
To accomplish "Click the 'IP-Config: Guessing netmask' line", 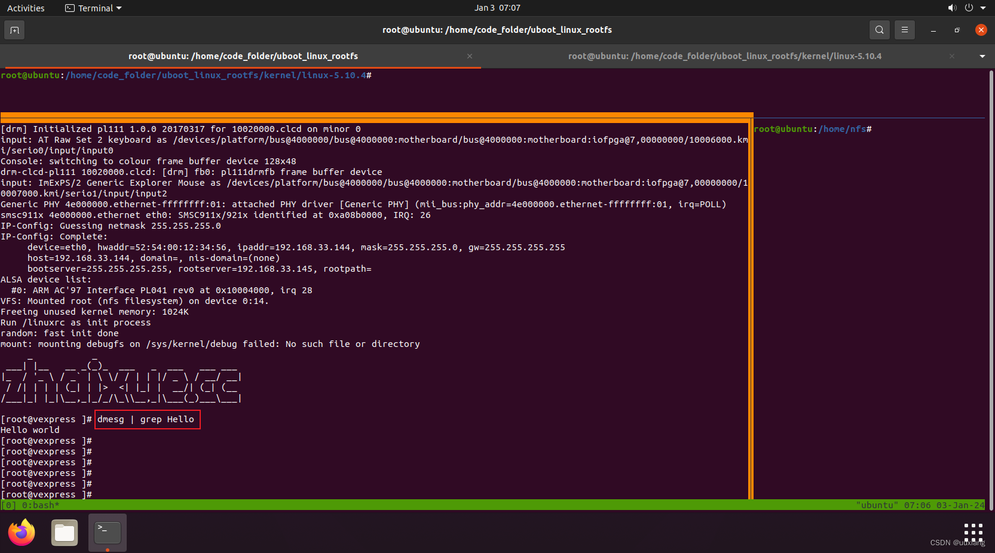I will (111, 226).
